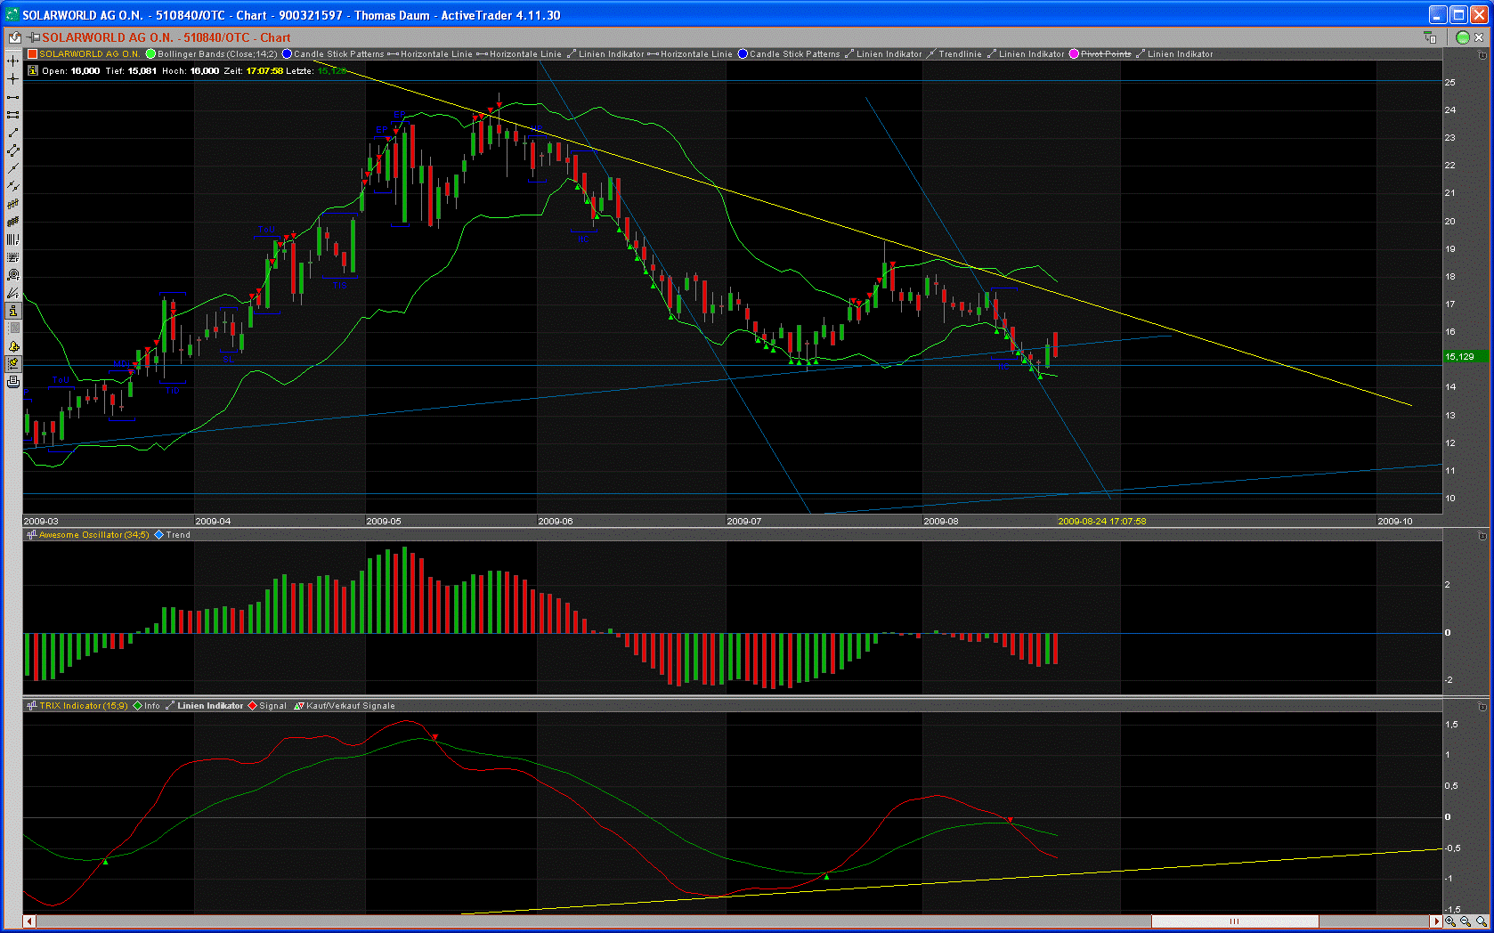Open the TRIX panel options icon
This screenshot has height=933, width=1494.
click(x=1482, y=707)
